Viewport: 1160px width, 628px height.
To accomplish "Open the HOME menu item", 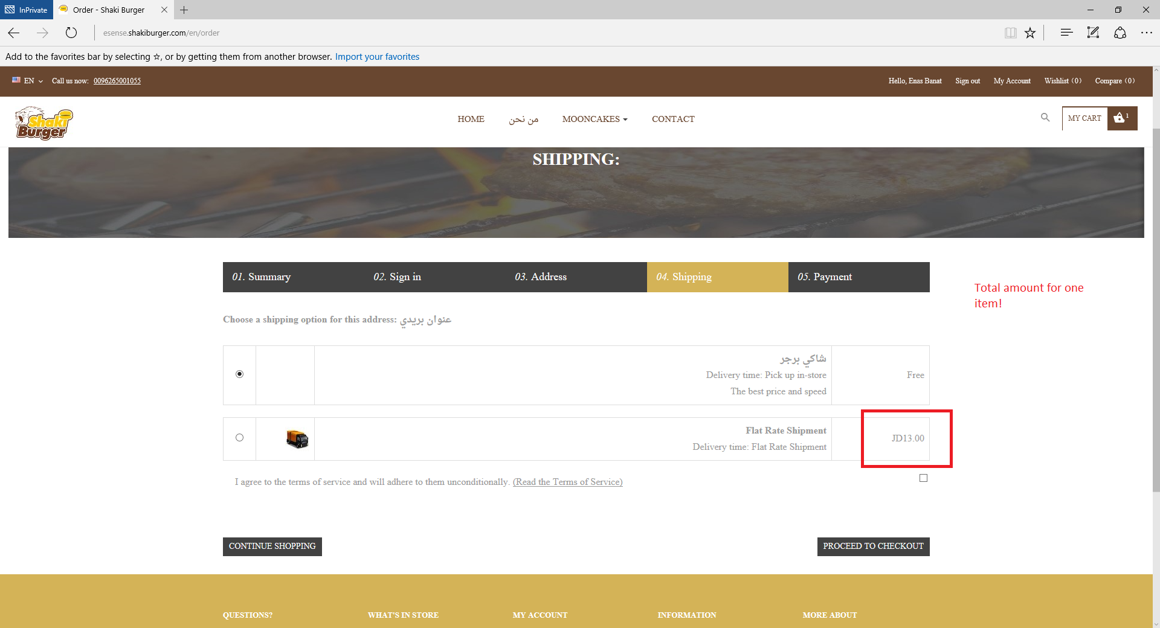I will point(471,119).
